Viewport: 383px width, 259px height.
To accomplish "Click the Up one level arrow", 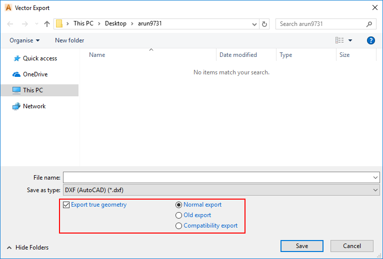I will point(47,23).
